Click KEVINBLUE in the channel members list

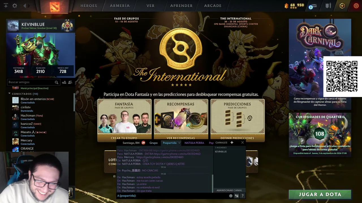[221, 152]
